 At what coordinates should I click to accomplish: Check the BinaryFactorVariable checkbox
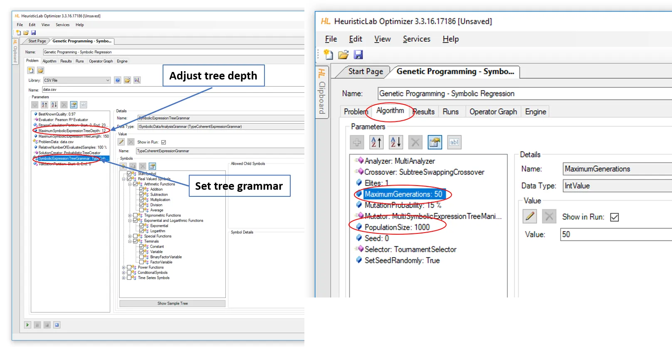(141, 257)
